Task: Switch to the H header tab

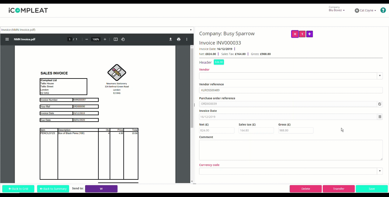Action: pos(295,34)
